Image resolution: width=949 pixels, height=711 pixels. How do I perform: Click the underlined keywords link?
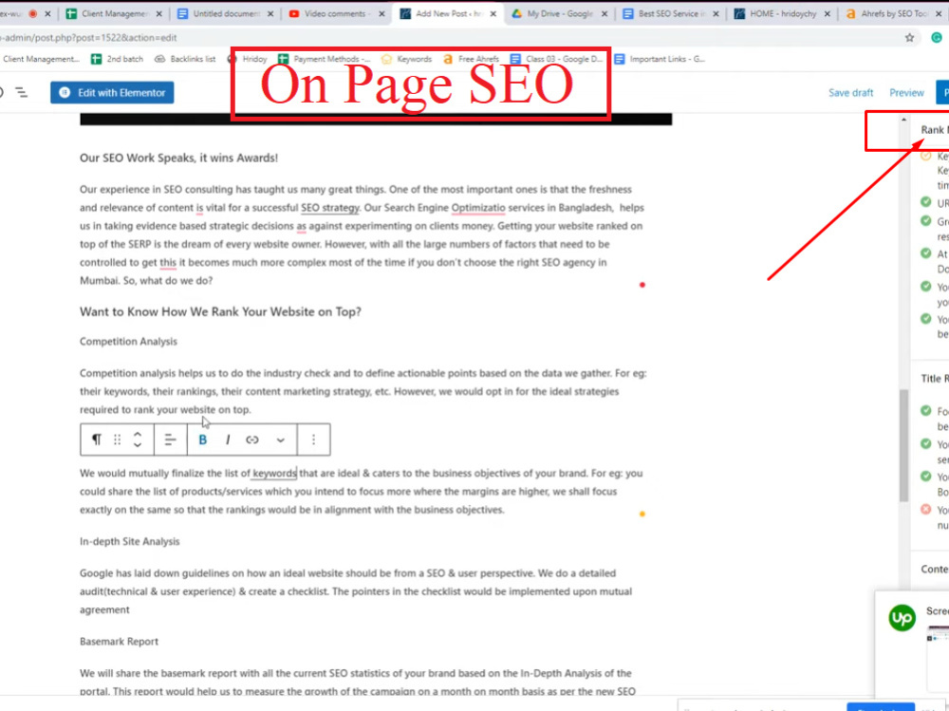[x=274, y=473]
